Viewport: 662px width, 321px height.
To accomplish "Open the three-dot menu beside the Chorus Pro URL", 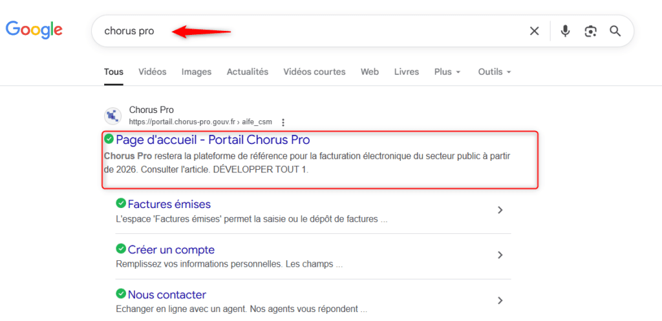I will coord(283,122).
